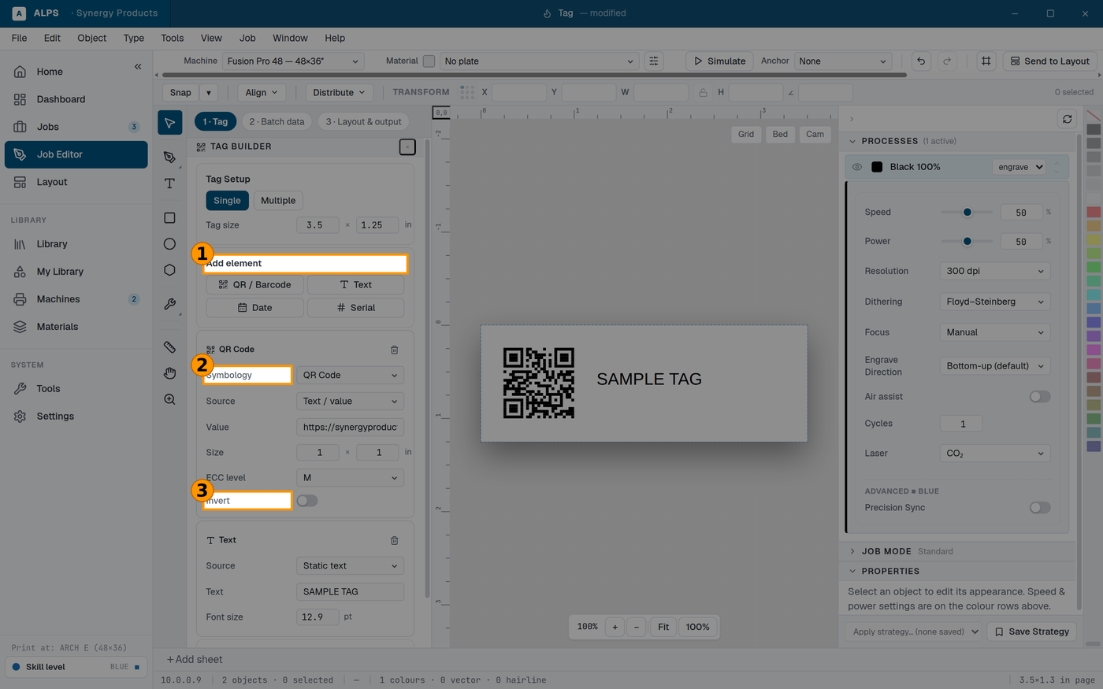This screenshot has height=689, width=1103.
Task: Click the Redo arrow button
Action: [x=947, y=61]
